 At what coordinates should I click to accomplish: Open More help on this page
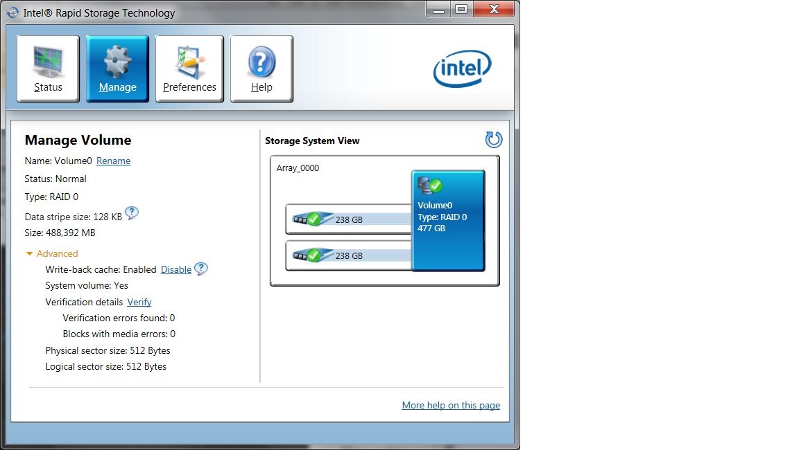451,405
